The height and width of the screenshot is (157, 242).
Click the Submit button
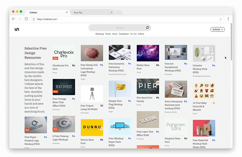217,29
